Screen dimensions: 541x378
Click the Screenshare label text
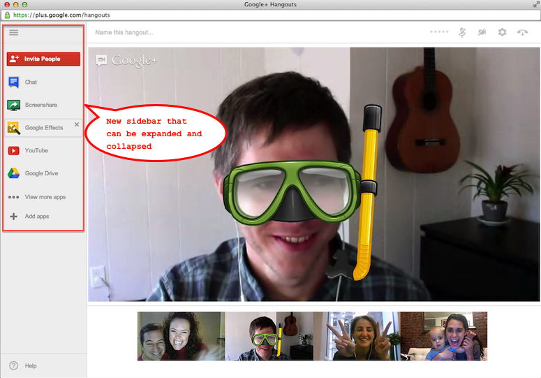click(41, 105)
